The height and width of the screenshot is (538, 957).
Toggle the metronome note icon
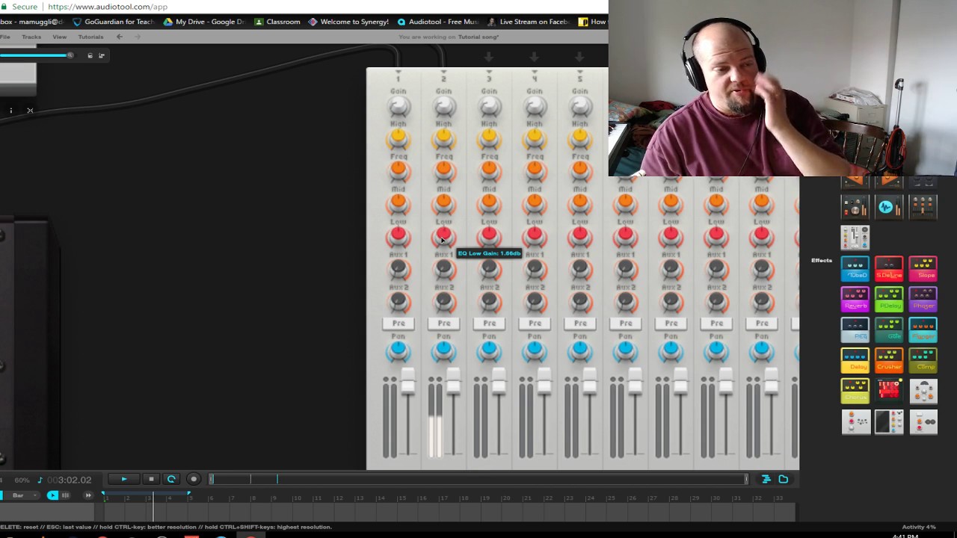(x=40, y=480)
